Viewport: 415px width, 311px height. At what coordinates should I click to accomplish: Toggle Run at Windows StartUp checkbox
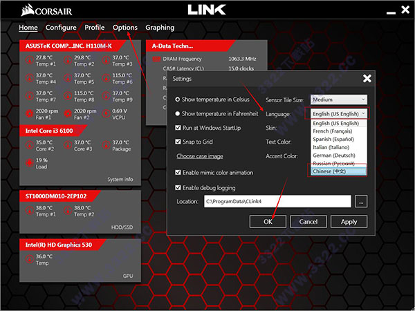pos(178,128)
